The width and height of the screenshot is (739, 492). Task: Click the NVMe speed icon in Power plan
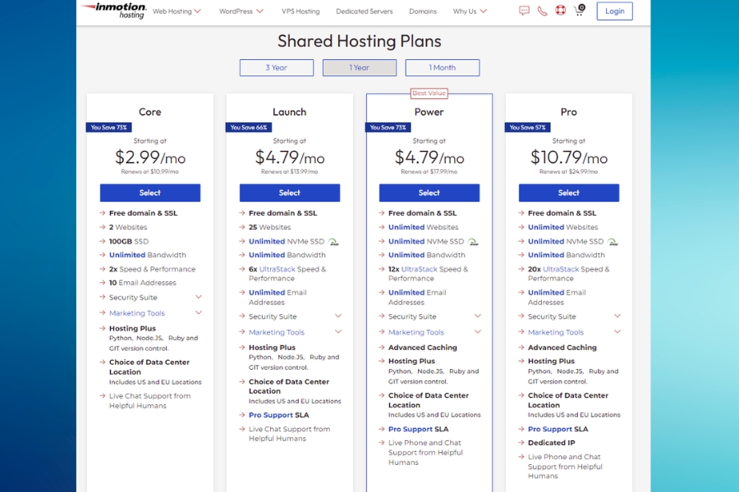473,242
